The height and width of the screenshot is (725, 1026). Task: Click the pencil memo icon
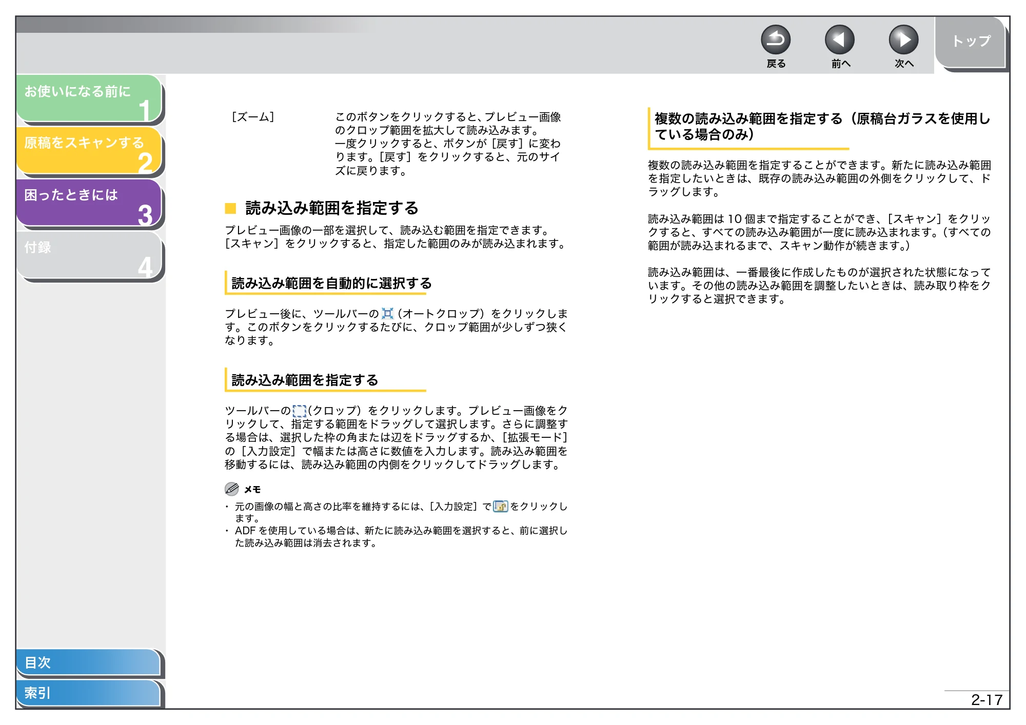tap(232, 489)
